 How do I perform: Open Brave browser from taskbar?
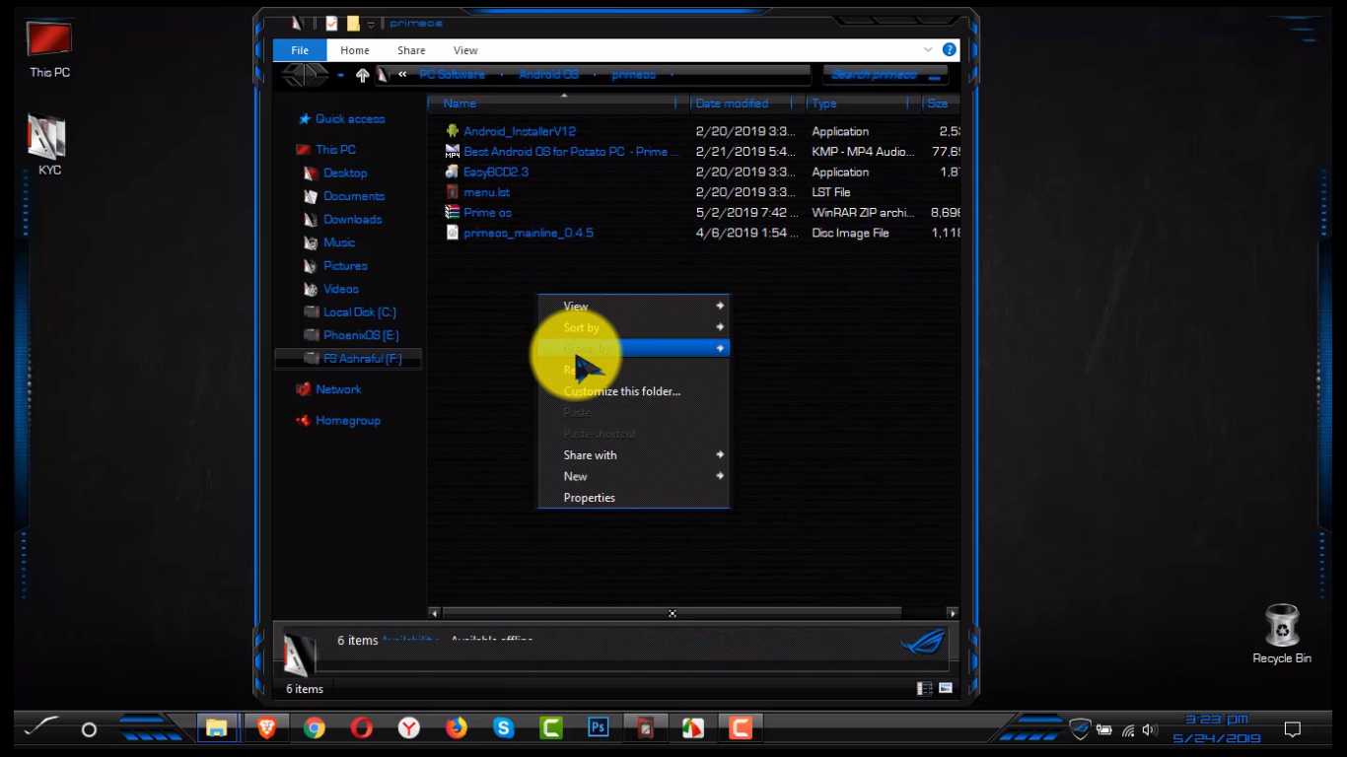[266, 728]
